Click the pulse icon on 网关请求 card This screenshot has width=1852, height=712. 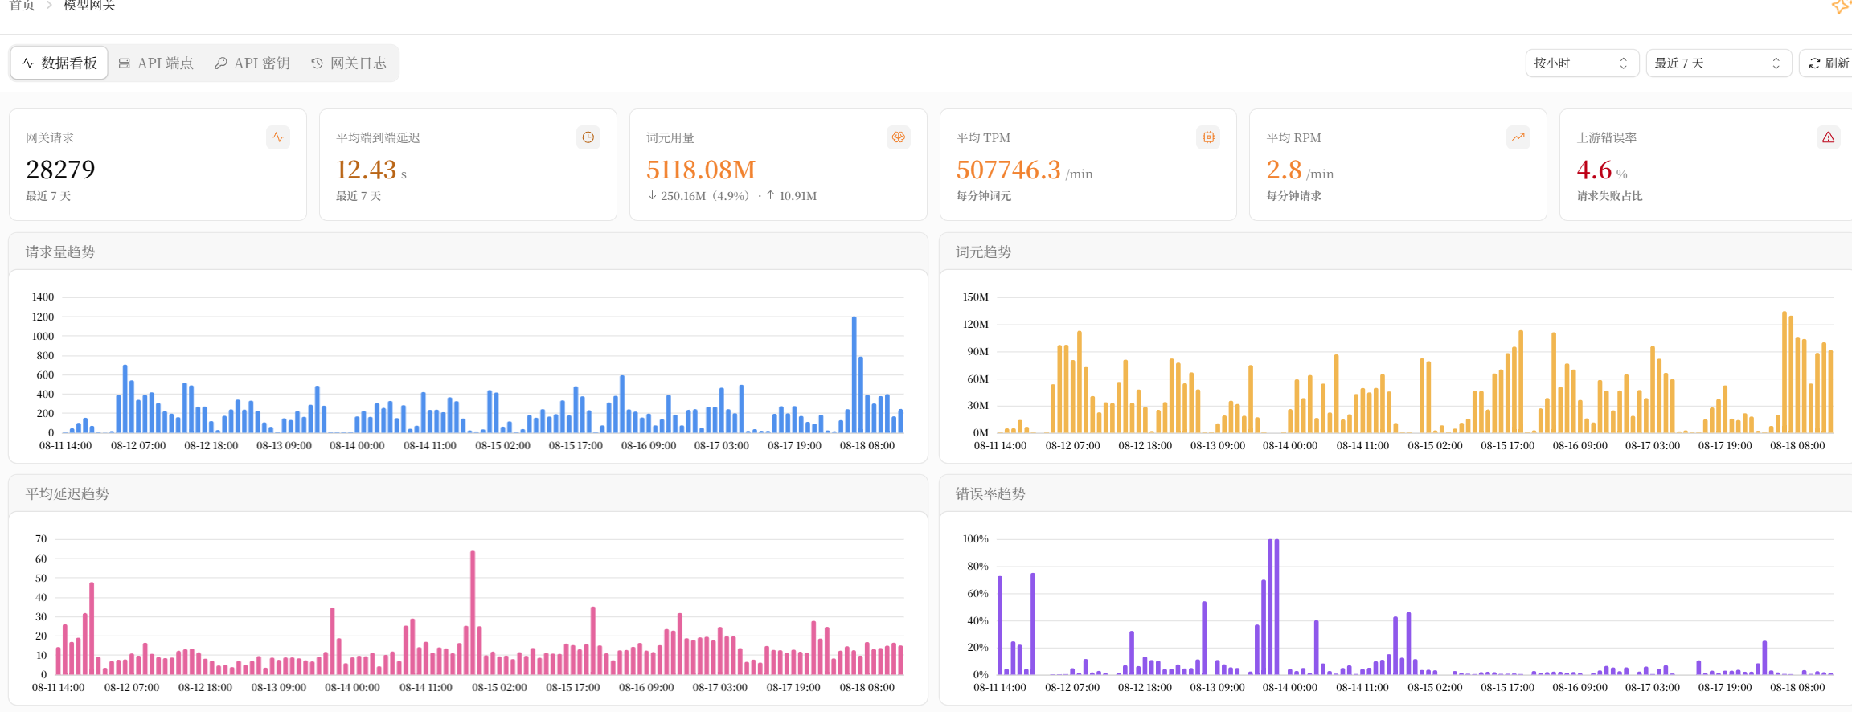(x=277, y=137)
